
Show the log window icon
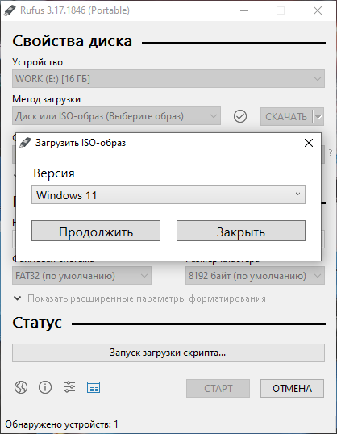(x=94, y=387)
